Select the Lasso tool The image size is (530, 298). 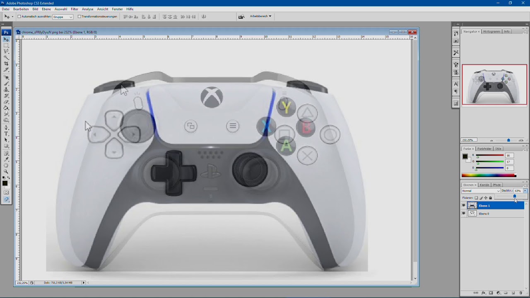[x=6, y=51]
